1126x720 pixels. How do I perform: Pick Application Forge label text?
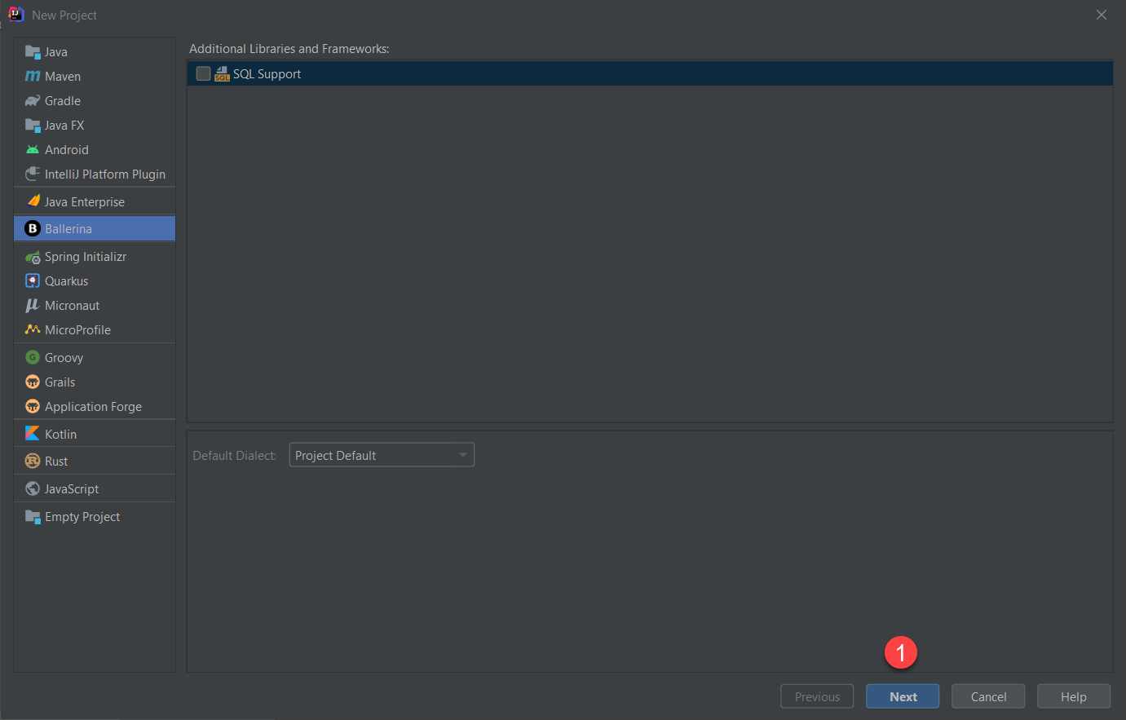tap(94, 407)
